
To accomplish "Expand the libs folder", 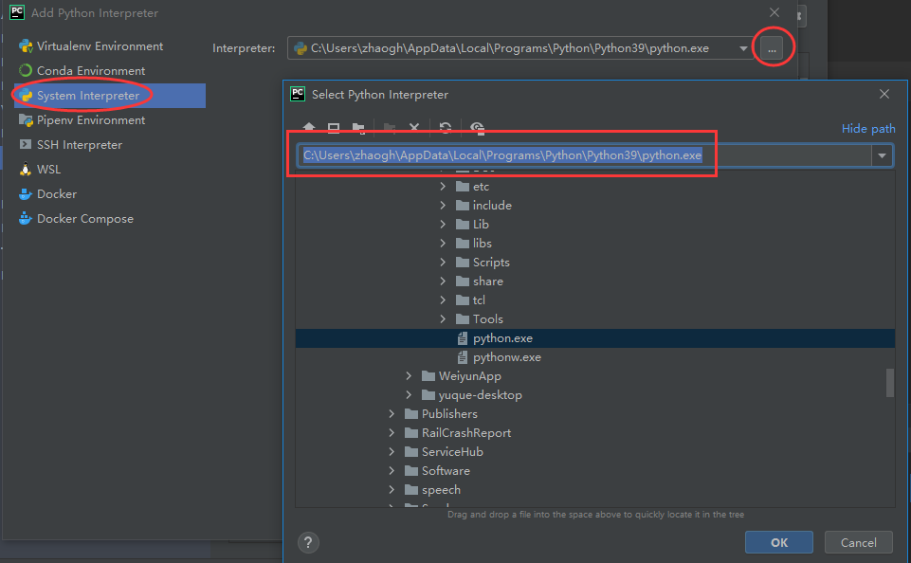I will coord(443,244).
